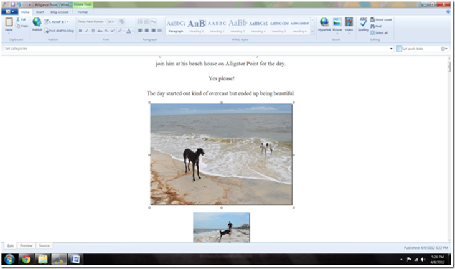Screen dimensions: 455x269
Task: Click Post draft to blog
Action: click(x=59, y=31)
